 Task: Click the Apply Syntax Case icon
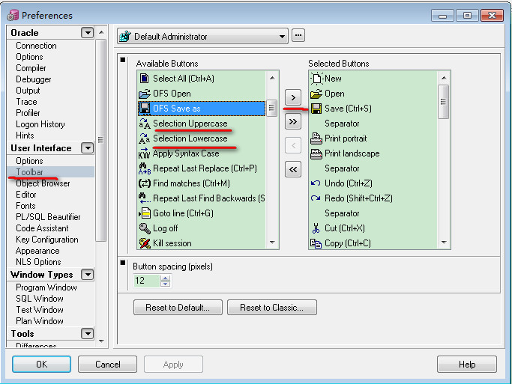click(145, 153)
